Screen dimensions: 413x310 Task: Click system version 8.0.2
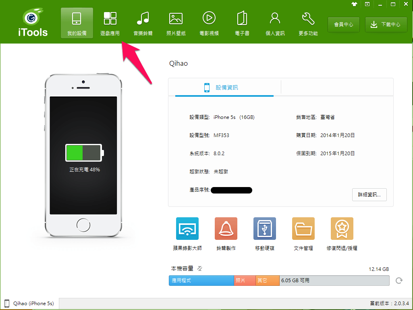[219, 154]
